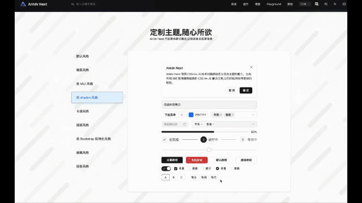The width and height of the screenshot is (362, 203).
Task: Select the 类 MUI 风格 theme
Action: [x=97, y=84]
